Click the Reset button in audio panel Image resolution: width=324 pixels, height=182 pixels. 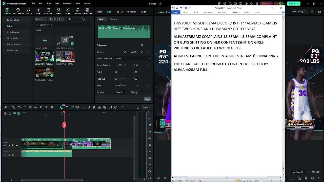147,99
